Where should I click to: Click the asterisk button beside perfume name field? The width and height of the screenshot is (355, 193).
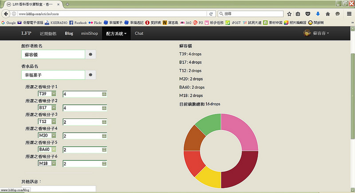click(x=91, y=75)
